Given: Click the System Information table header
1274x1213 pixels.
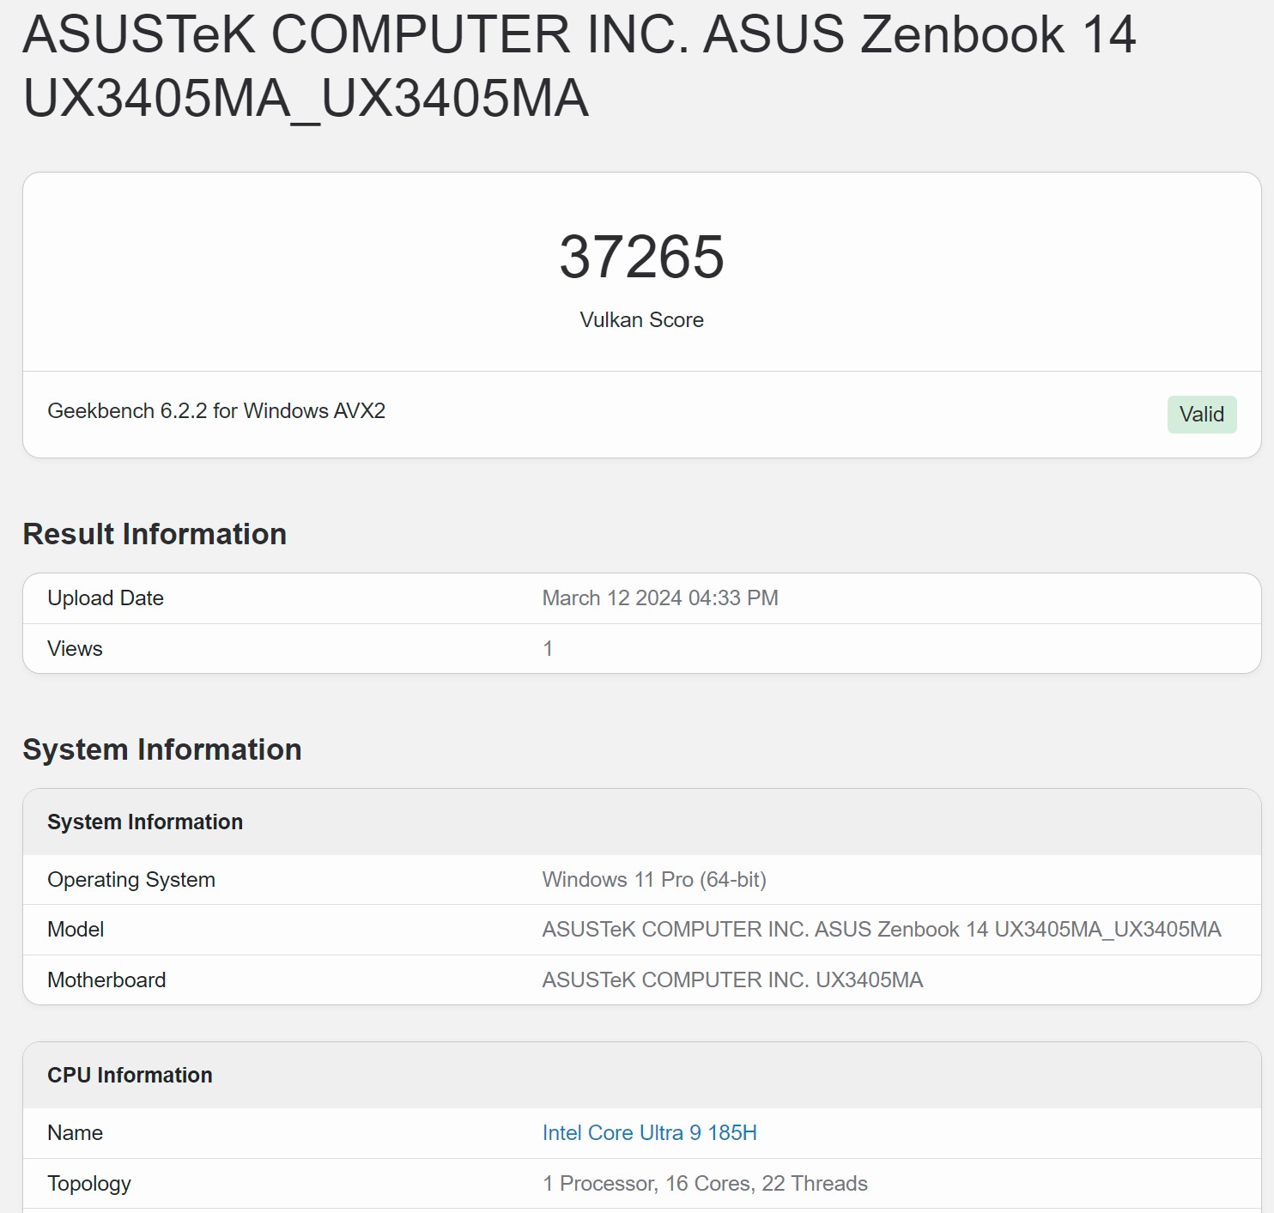Looking at the screenshot, I should 145,822.
